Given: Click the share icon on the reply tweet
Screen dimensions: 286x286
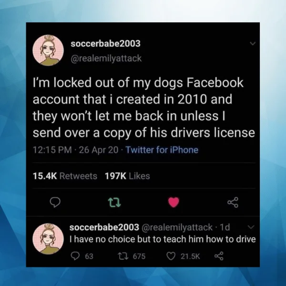Looking at the screenshot, I should 219,256.
